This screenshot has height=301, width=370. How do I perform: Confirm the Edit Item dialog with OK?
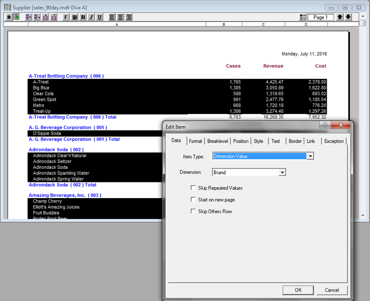tap(298, 290)
